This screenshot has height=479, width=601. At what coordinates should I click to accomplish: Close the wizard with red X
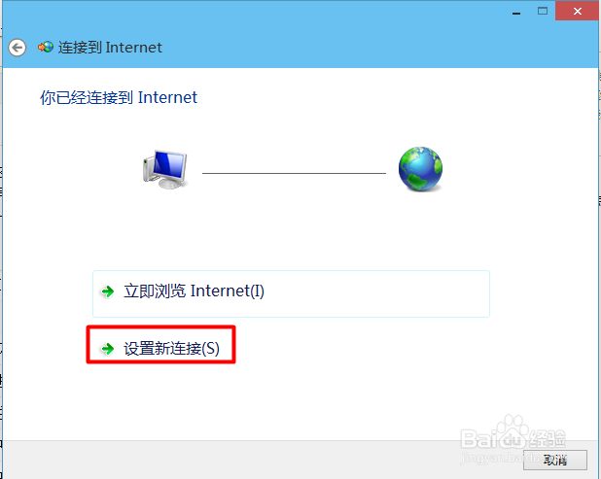[x=578, y=11]
